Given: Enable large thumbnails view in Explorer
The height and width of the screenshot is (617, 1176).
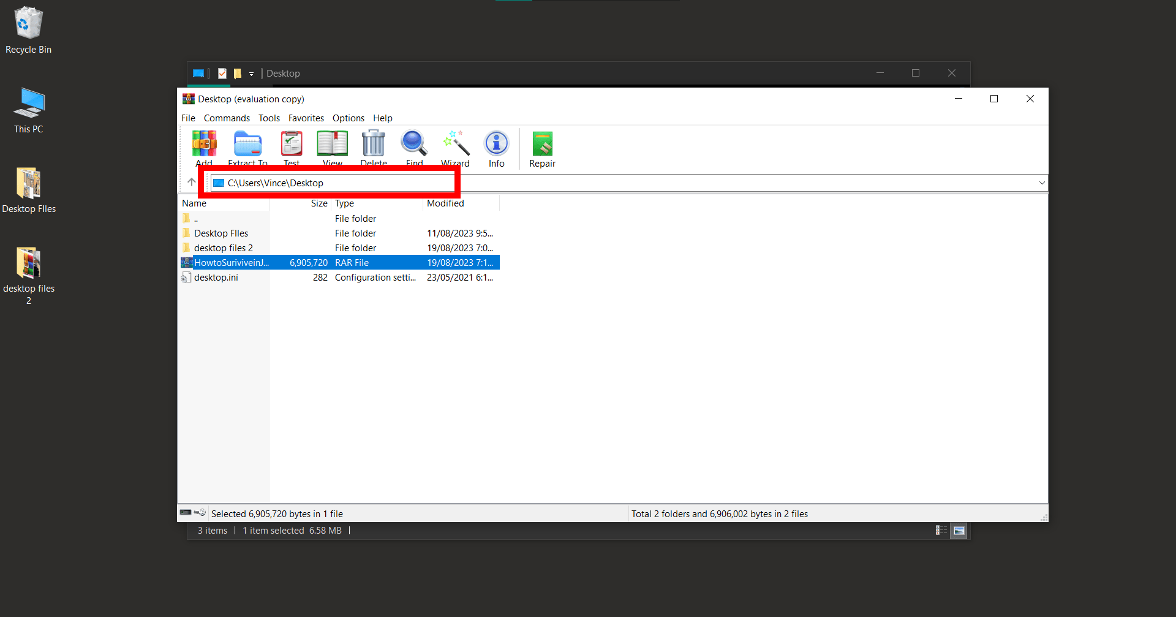Looking at the screenshot, I should [959, 531].
